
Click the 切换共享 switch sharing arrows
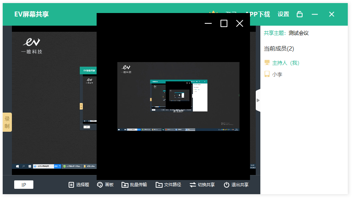pyautogui.click(x=193, y=185)
